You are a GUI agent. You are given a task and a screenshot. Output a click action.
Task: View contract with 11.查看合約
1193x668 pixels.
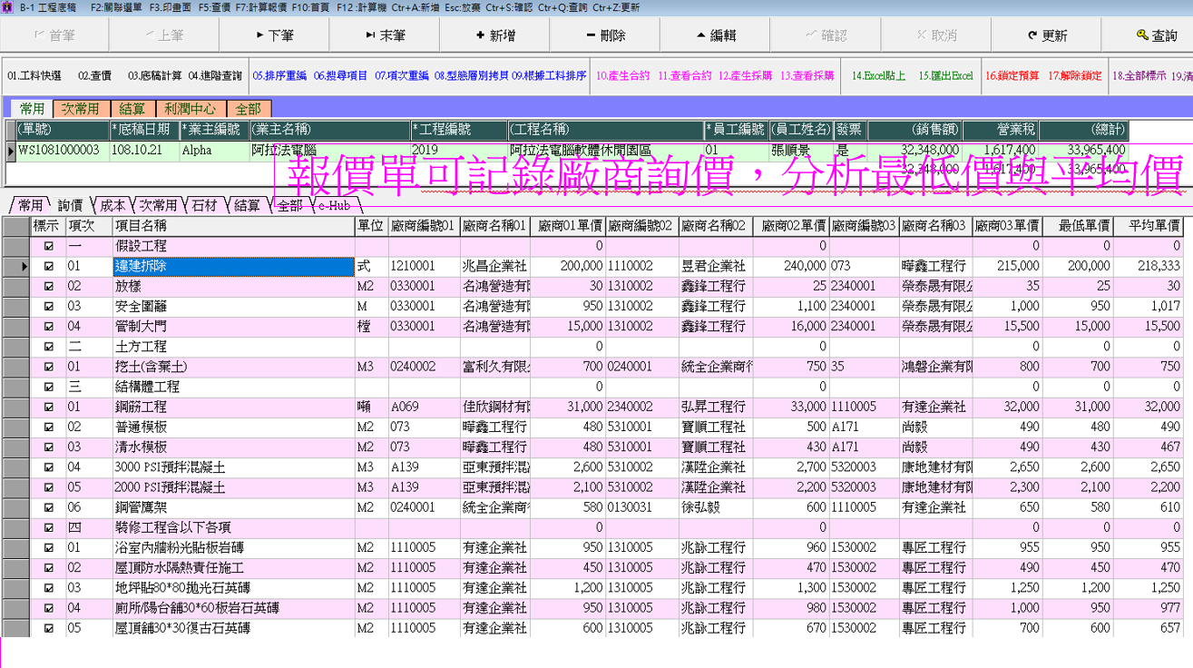point(684,76)
